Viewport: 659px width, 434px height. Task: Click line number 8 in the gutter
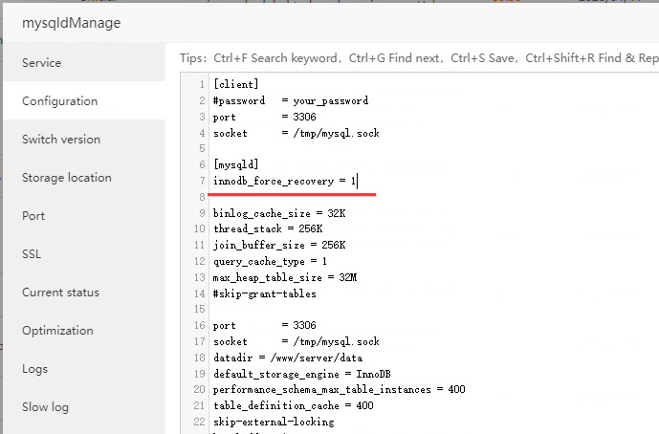point(202,197)
